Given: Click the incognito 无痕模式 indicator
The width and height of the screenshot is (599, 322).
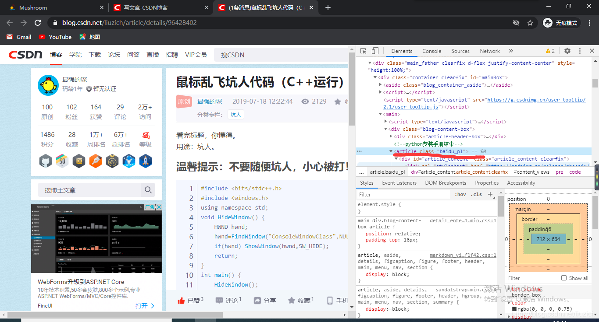Looking at the screenshot, I should (x=560, y=23).
